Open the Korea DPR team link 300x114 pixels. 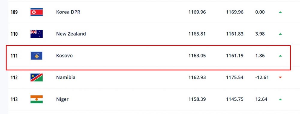click(x=68, y=12)
